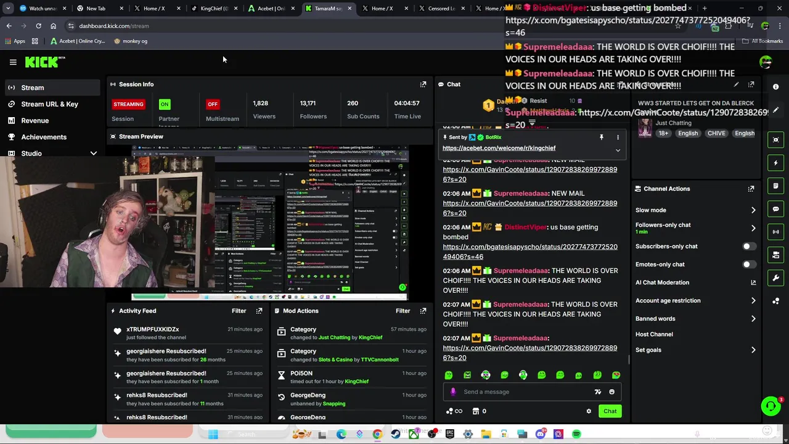This screenshot has width=789, height=444.
Task: Click the green Chat send button
Action: point(610,411)
